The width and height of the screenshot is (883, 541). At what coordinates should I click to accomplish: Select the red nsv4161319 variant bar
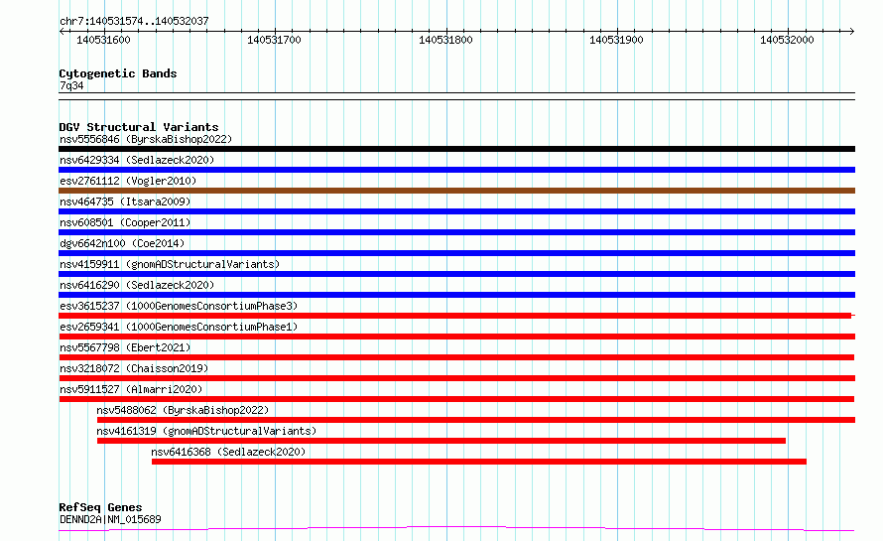pyautogui.click(x=441, y=441)
